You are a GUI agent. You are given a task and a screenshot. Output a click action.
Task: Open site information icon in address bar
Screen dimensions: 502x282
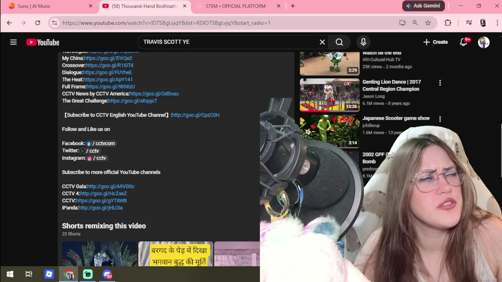click(55, 23)
